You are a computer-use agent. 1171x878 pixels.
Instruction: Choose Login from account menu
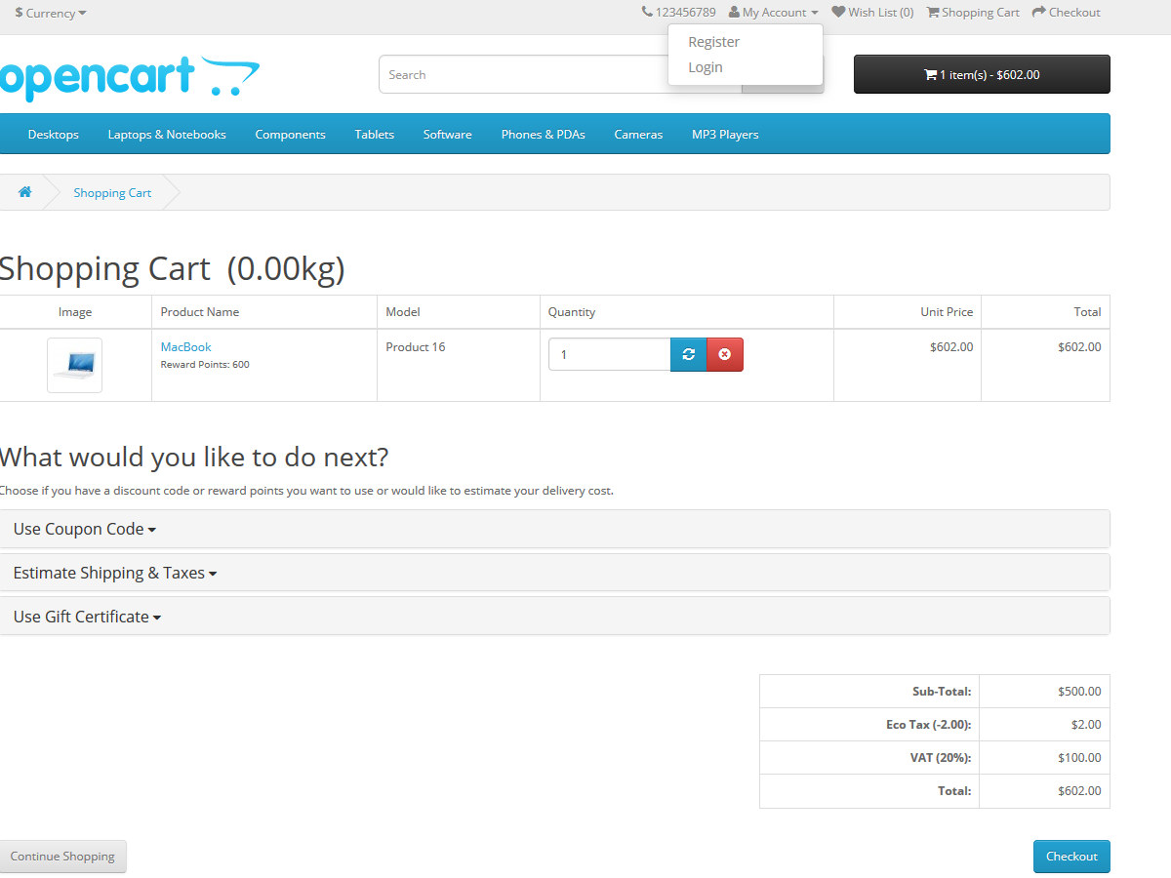(706, 67)
